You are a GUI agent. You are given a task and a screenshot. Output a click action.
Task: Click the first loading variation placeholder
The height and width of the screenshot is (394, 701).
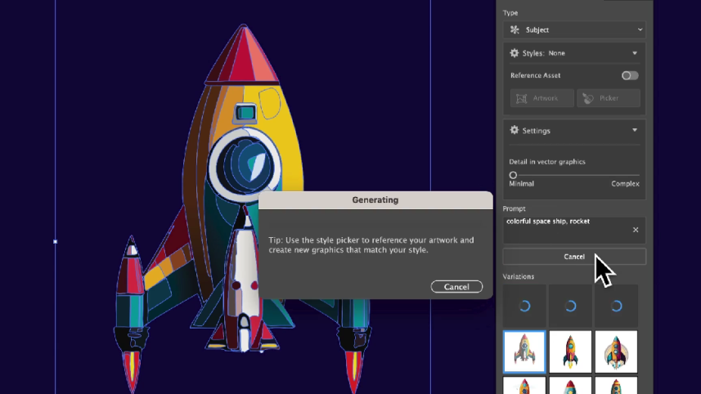pyautogui.click(x=524, y=306)
